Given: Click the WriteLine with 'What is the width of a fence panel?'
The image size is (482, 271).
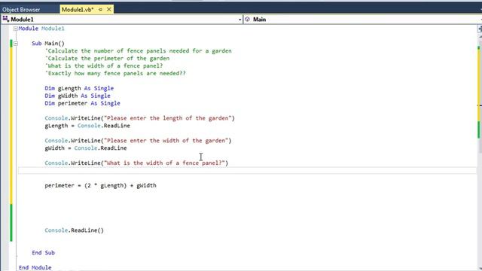Looking at the screenshot, I should pyautogui.click(x=136, y=163).
